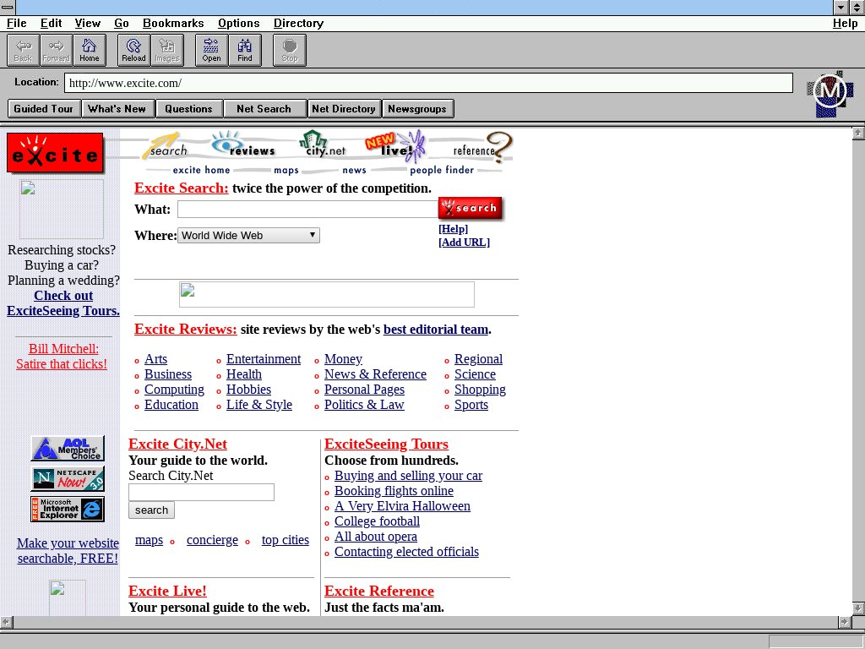Click the Home toolbar icon
This screenshot has width=865, height=649.
[90, 51]
